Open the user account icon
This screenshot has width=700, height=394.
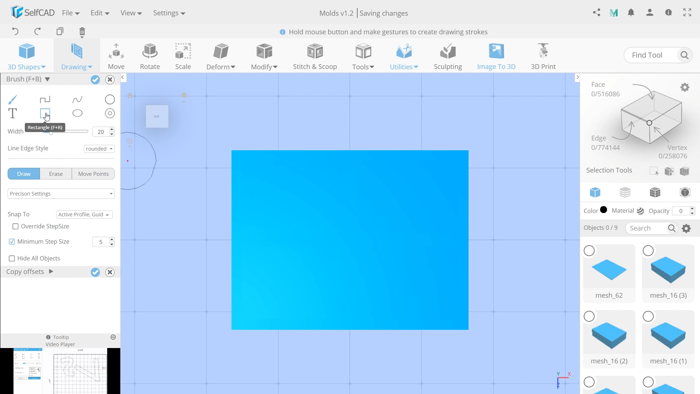point(650,13)
